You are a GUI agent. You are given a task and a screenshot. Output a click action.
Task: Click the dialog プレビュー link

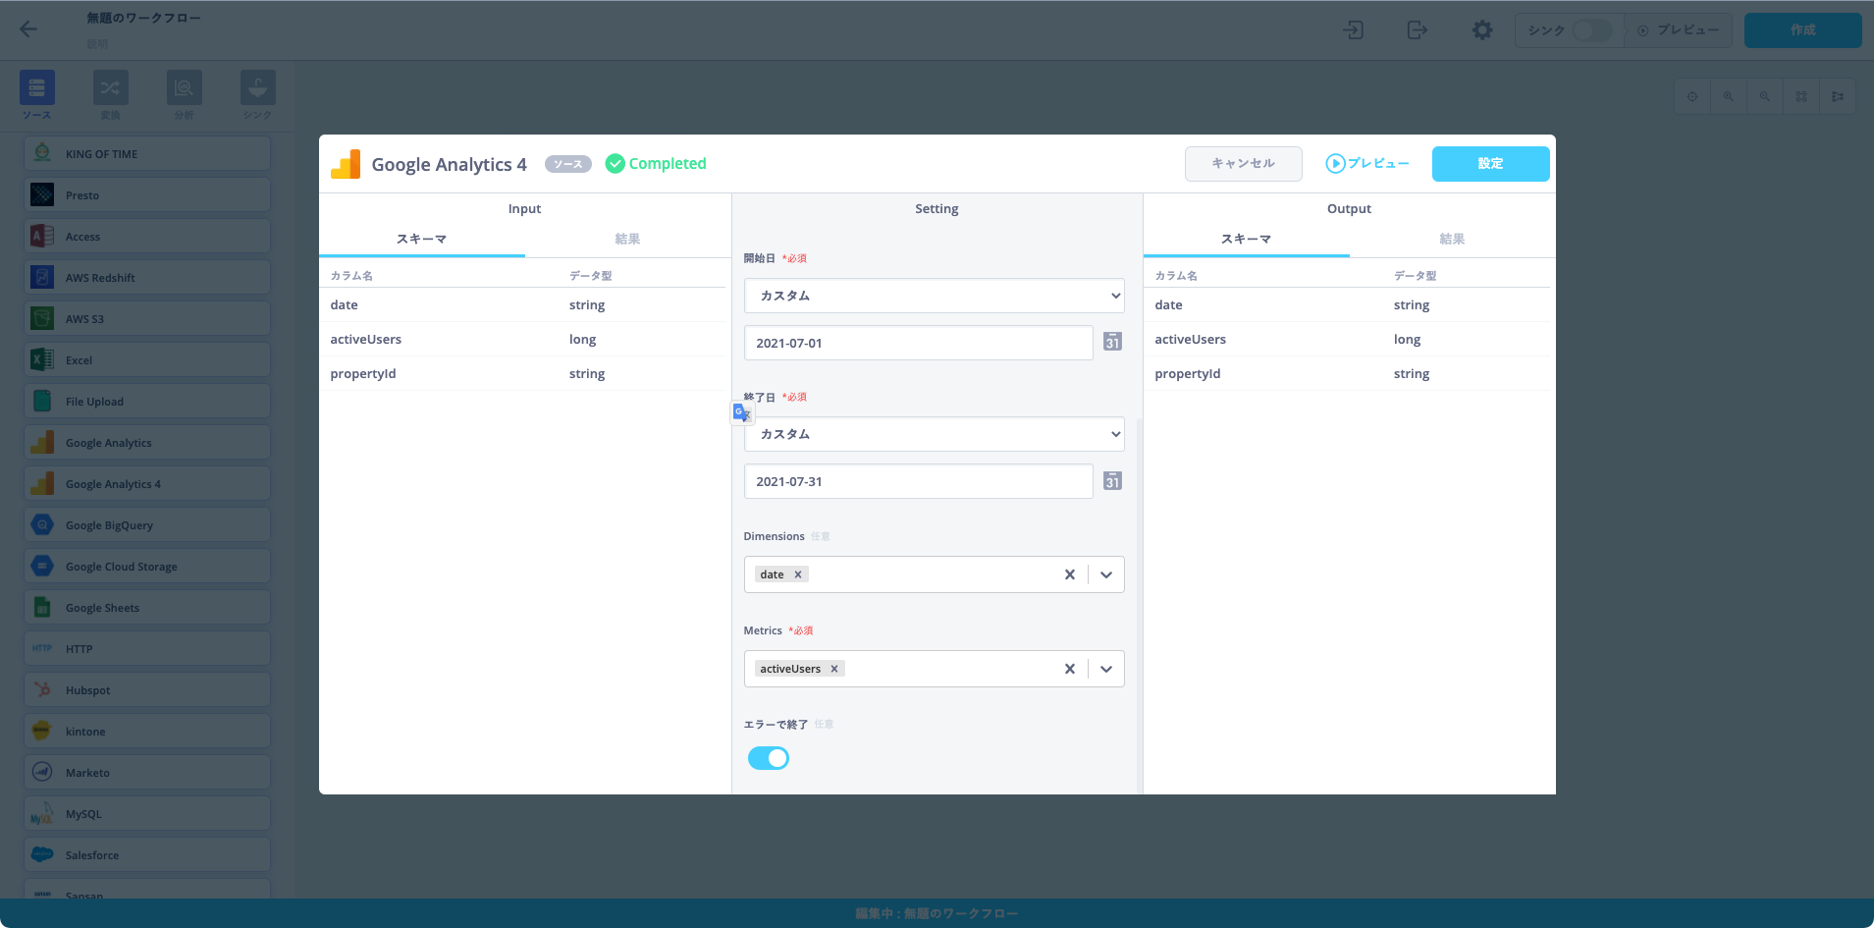pos(1367,164)
